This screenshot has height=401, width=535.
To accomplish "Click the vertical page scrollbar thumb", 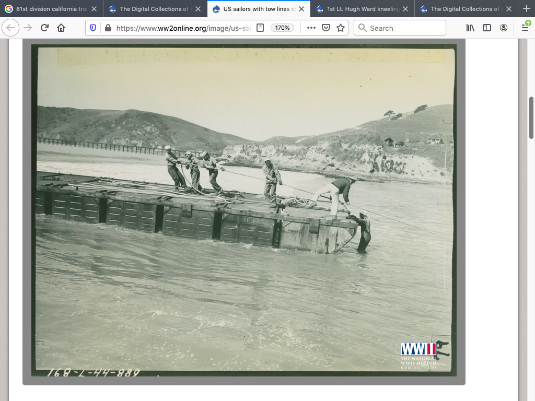I will [x=531, y=117].
